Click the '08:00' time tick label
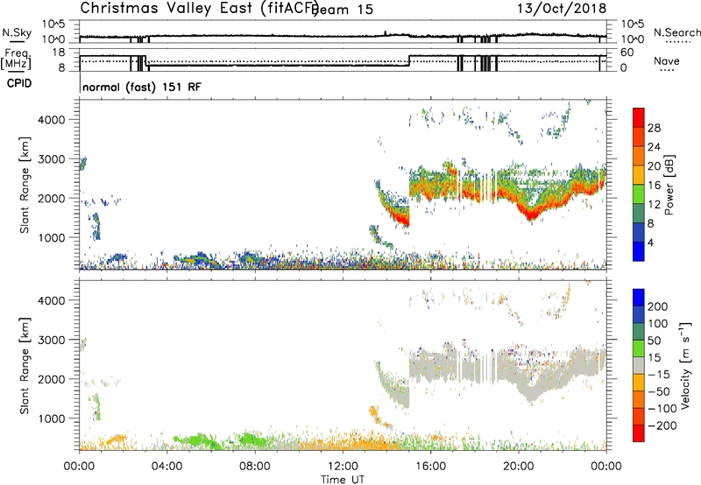 (x=255, y=467)
